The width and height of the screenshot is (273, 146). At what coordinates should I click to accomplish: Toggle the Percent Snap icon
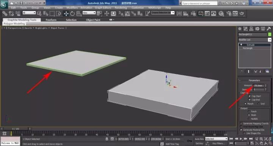coord(133,14)
